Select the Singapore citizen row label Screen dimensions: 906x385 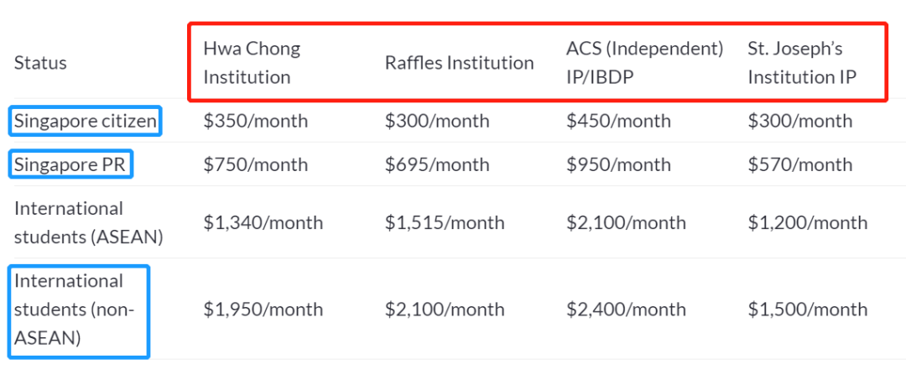[x=86, y=121]
